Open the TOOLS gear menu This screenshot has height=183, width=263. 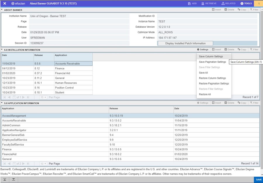pyautogui.click(x=246, y=3)
